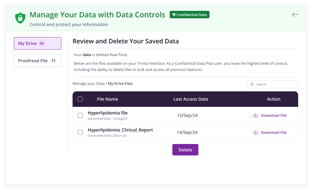
Task: Open Download File link for Hyperlipidemia file
Action: [274, 115]
